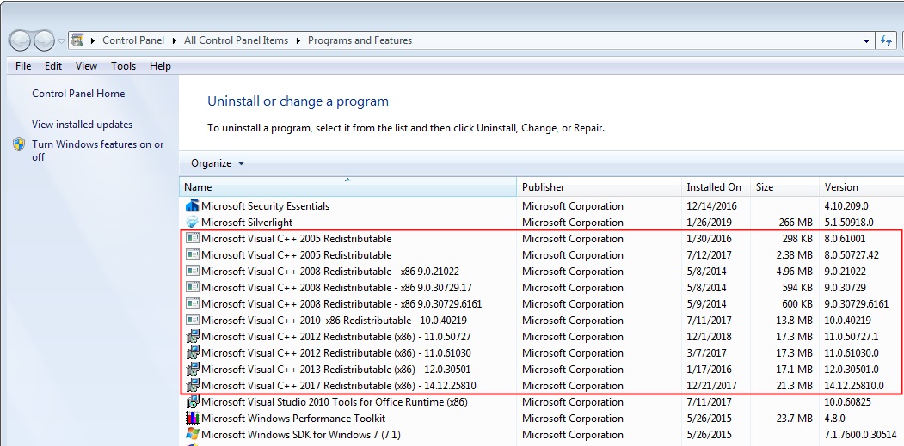The width and height of the screenshot is (904, 446).
Task: Select 'Microsoft Windows SDK for Windows 7 (7.1)'
Action: 300,435
